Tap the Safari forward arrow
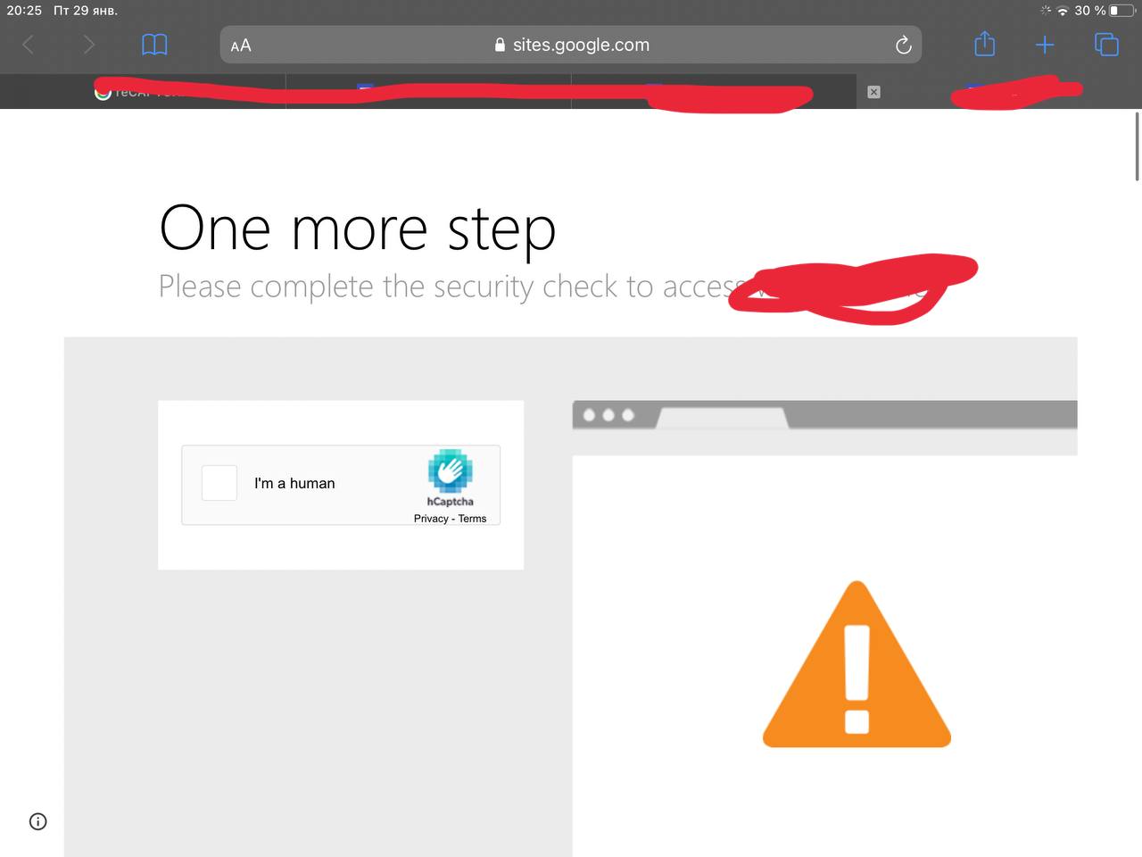 [x=88, y=45]
